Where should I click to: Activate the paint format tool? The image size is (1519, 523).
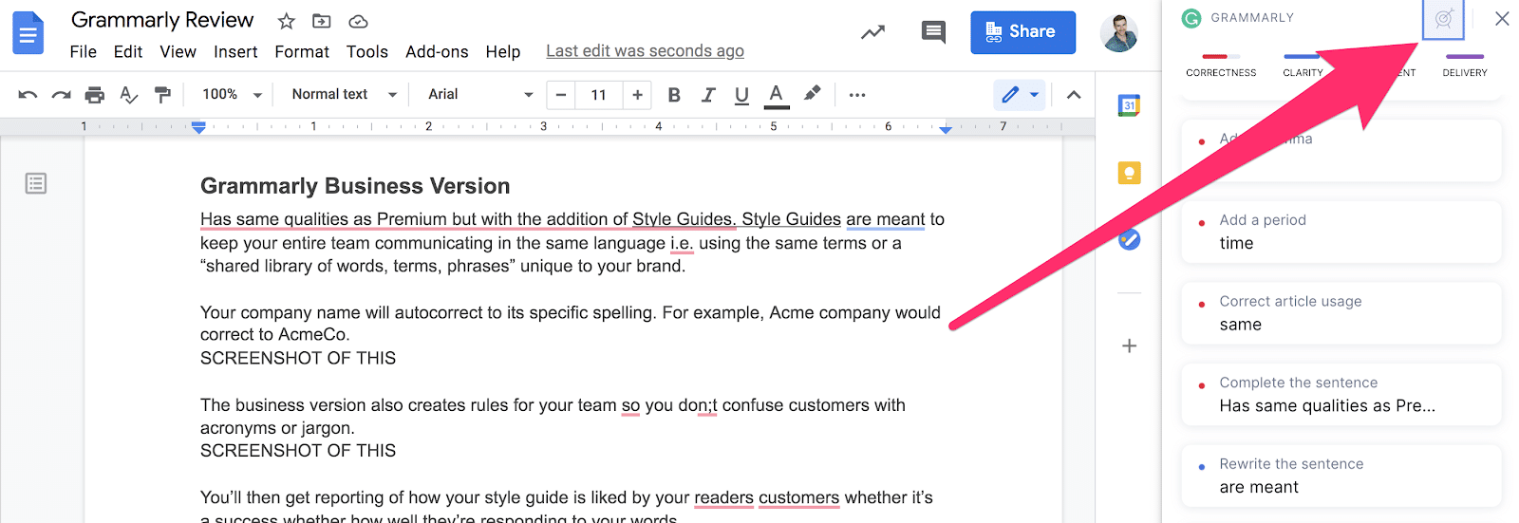[163, 95]
